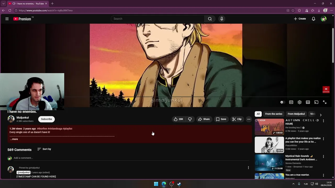Open options for You are a true warrior
This screenshot has height=188, width=335.
323,175
